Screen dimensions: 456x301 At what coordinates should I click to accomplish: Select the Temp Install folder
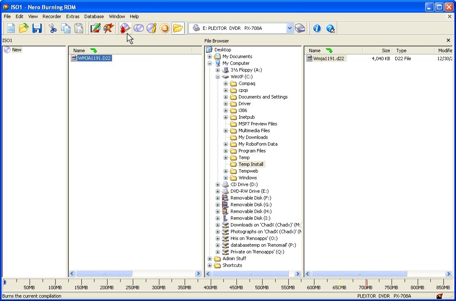(251, 164)
